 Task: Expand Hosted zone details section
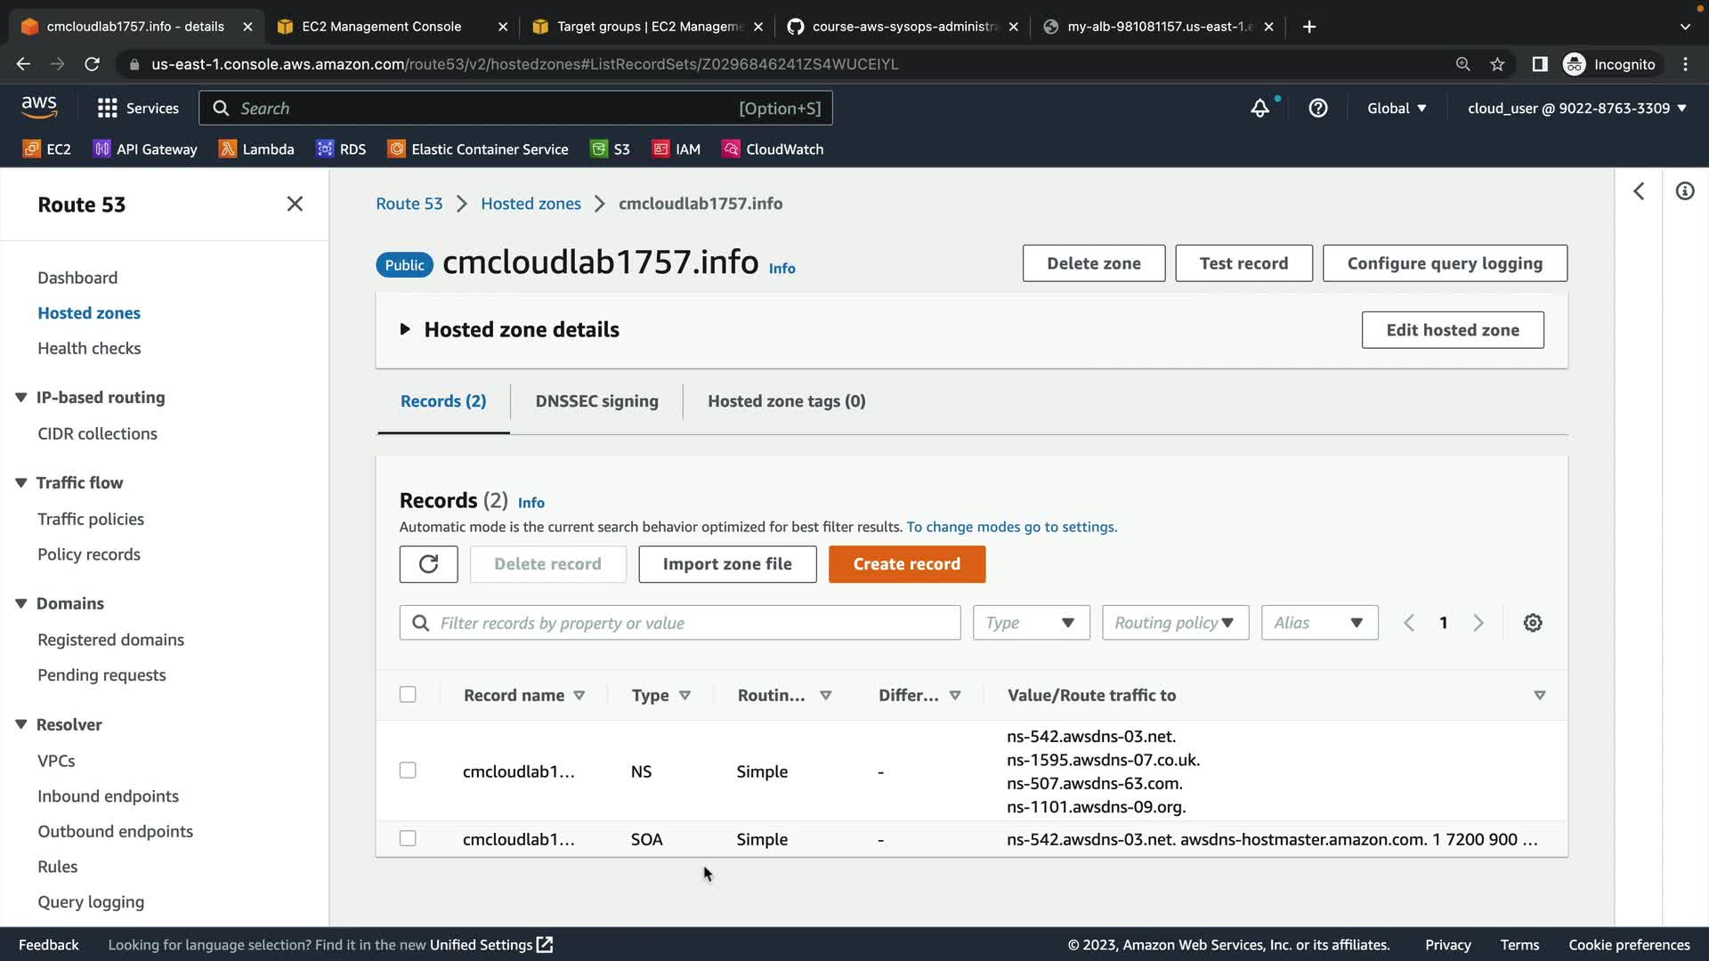405,329
